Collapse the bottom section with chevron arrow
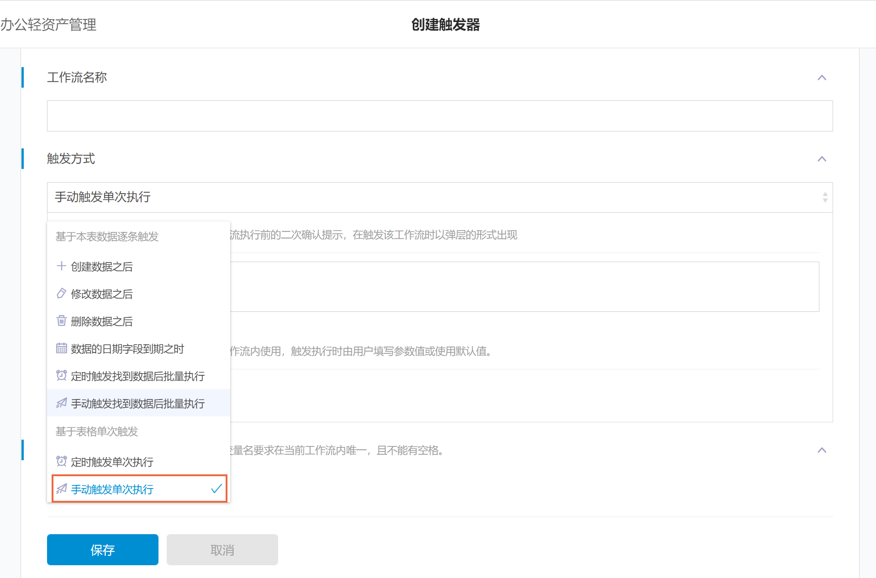Screen dimensions: 876x578 [x=822, y=450]
